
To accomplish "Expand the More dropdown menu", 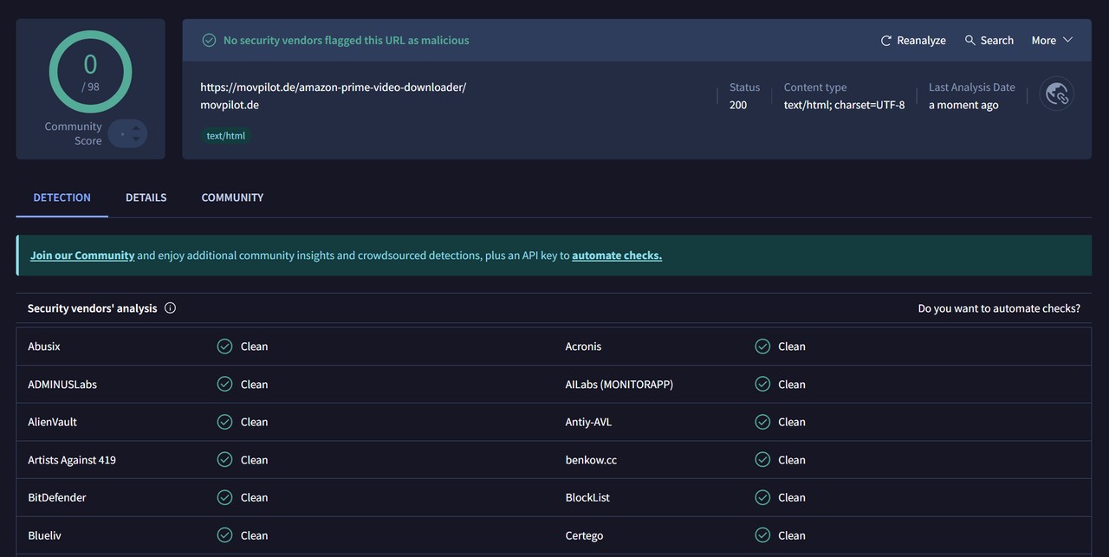I will [x=1052, y=41].
